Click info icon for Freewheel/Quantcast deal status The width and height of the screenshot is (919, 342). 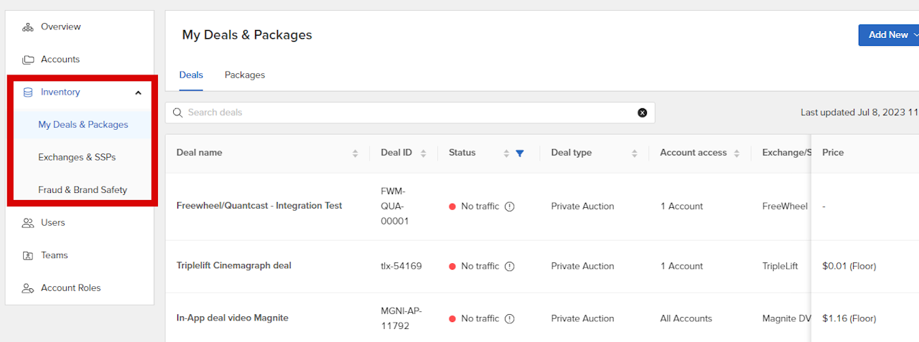(x=510, y=206)
